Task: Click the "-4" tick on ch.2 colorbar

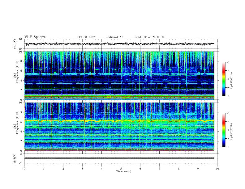Action: (228, 122)
